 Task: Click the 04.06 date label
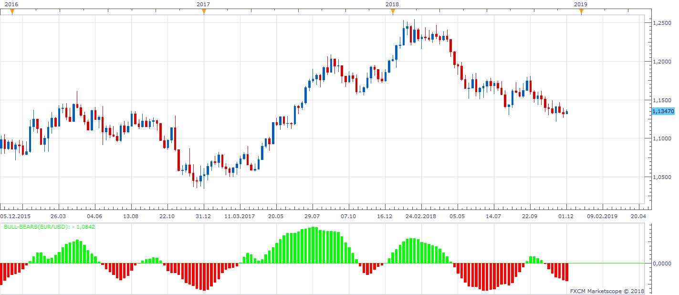[94, 216]
